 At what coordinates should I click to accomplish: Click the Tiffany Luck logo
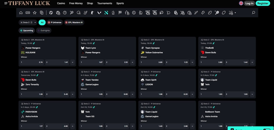pos(29,3)
